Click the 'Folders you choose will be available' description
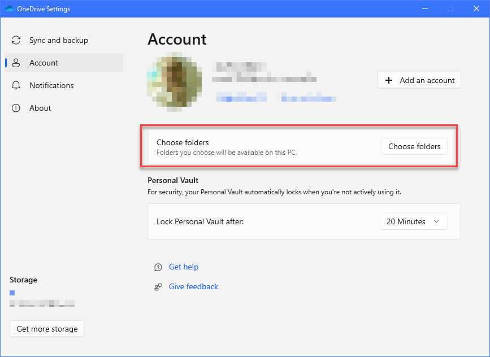The image size is (490, 357). tap(227, 153)
